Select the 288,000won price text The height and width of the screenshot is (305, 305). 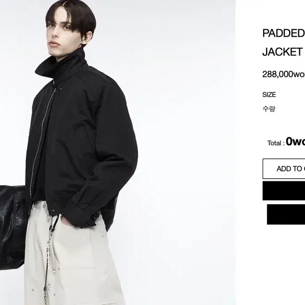coord(284,74)
